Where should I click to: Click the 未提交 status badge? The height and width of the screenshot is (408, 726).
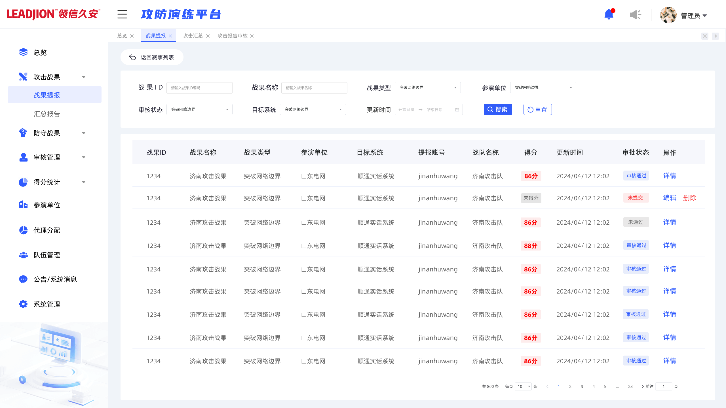pyautogui.click(x=636, y=198)
